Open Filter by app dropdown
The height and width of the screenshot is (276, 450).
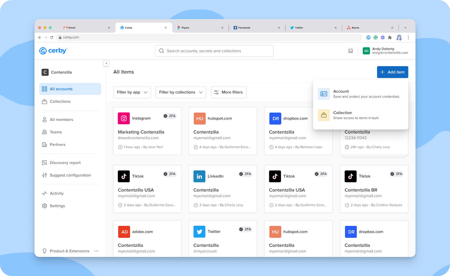pyautogui.click(x=132, y=92)
